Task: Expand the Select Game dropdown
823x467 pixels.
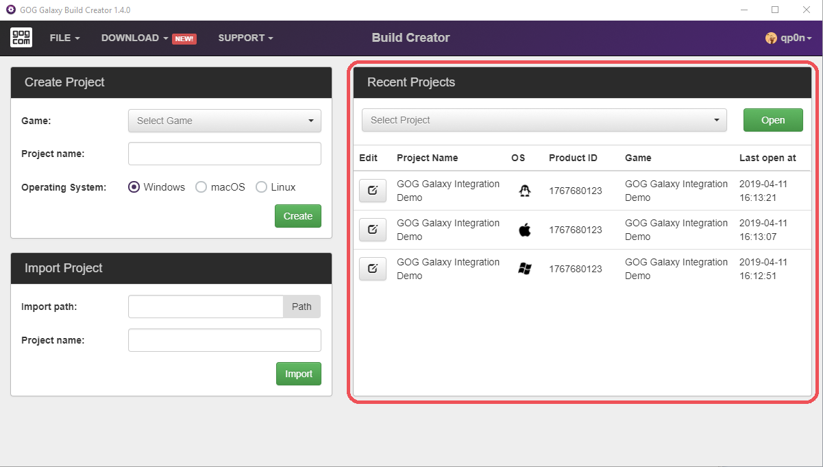Action: [225, 121]
